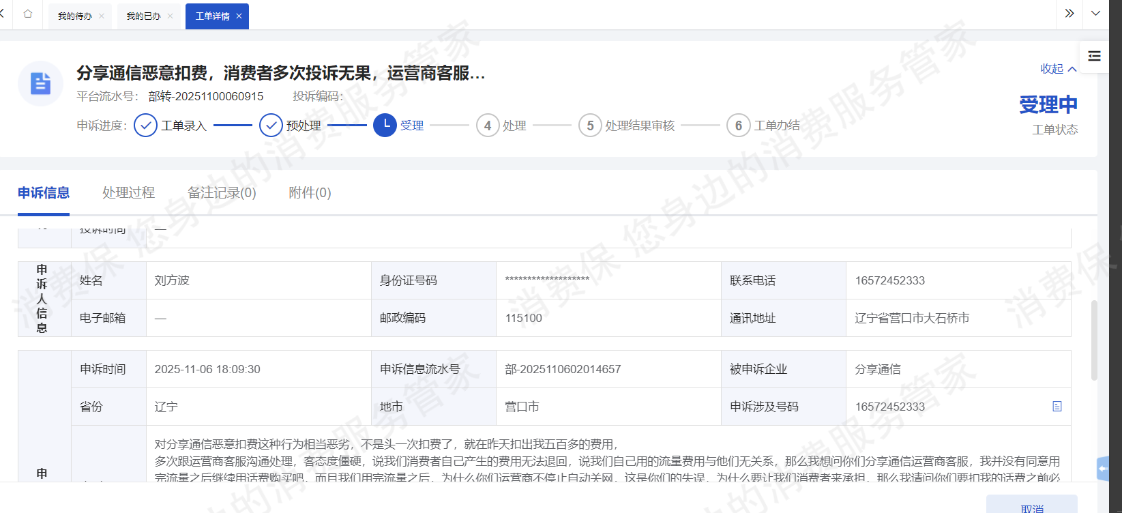Click the blue document icon beside the title
This screenshot has width=1122, height=513.
point(40,83)
